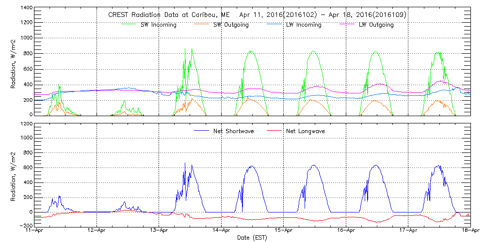Click the 14-Apr x-axis tick label
Image resolution: width=485 pixels, height=242 pixels.
click(x=222, y=231)
